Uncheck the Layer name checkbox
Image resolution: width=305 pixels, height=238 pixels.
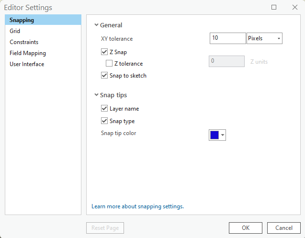(x=104, y=108)
